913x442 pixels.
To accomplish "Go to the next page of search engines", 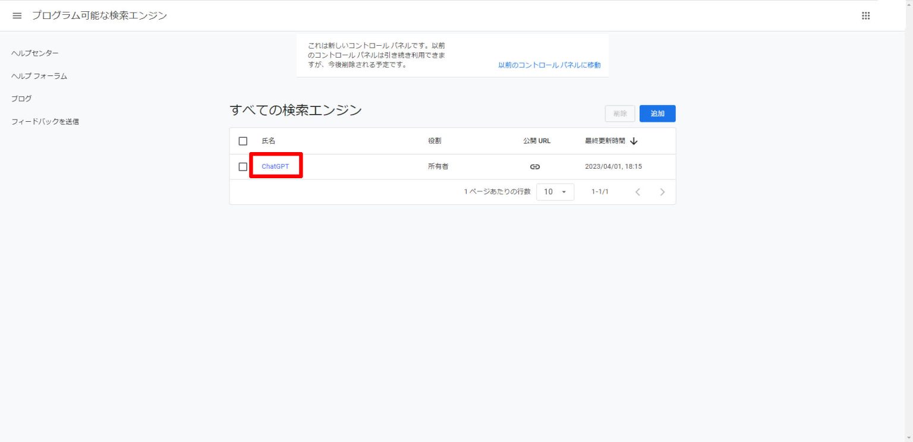I will 663,191.
